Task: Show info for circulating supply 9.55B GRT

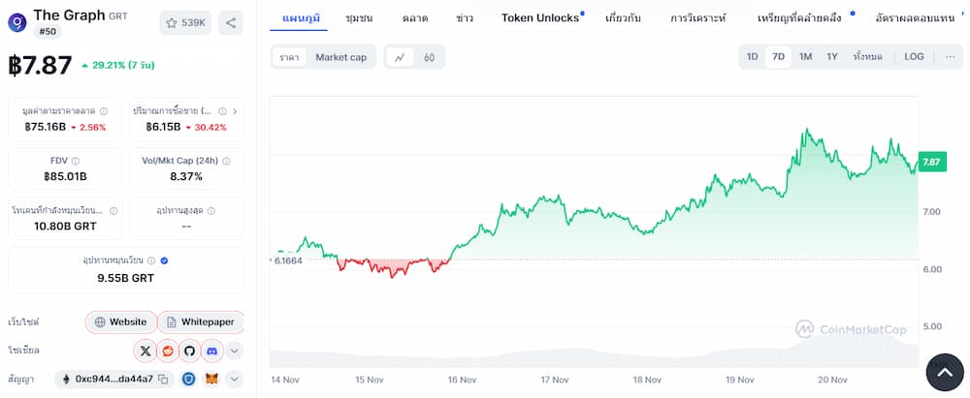Action: coord(151,260)
